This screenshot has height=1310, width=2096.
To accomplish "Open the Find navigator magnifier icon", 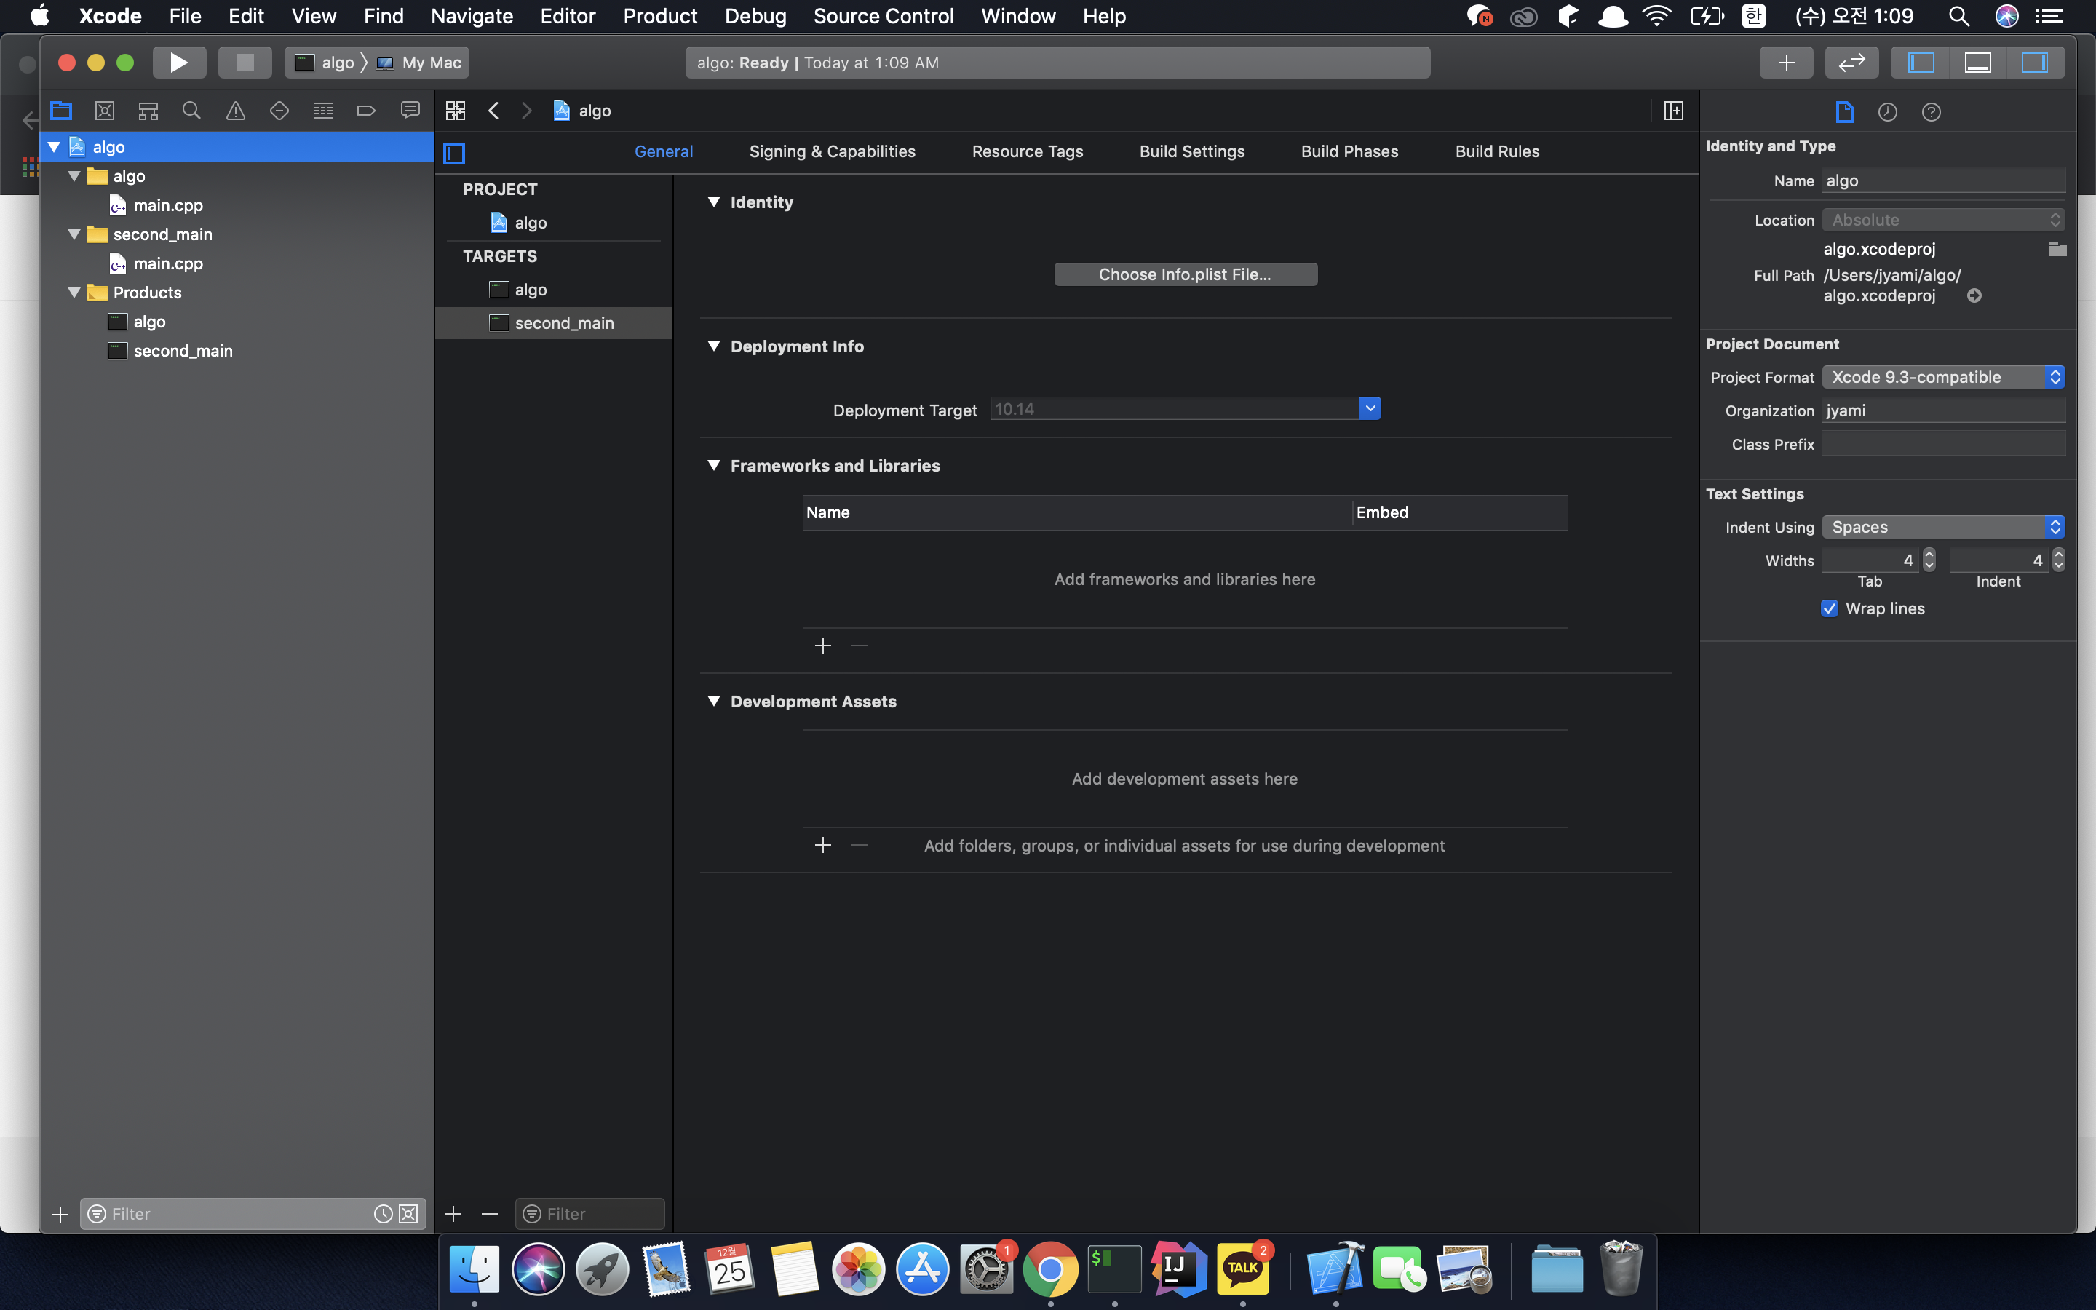I will [191, 111].
